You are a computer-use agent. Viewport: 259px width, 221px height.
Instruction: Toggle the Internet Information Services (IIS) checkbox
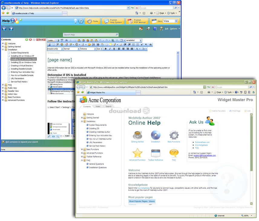click(49, 89)
